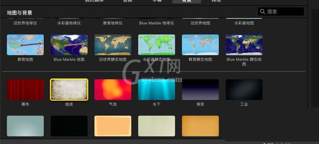Select the highlighted 组成 background thumbnail
Image resolution: width=319 pixels, height=144 pixels.
click(x=69, y=90)
